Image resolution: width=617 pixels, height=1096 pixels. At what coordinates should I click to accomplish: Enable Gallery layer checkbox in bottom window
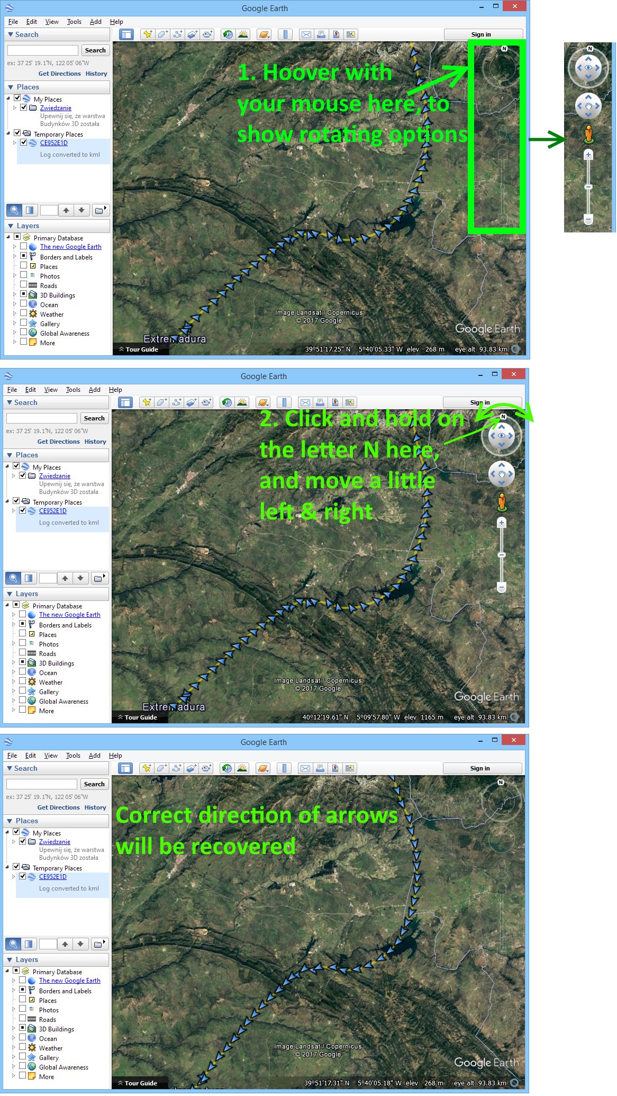click(x=23, y=1057)
